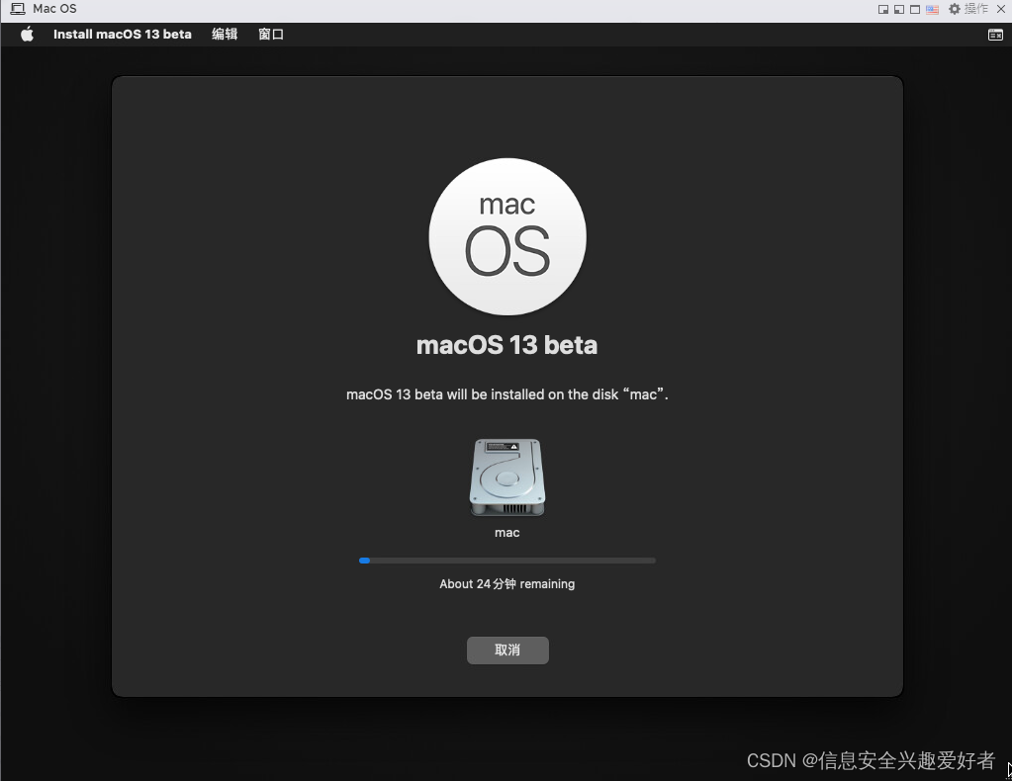Open the Install macOS 13 beta menu

coord(122,35)
